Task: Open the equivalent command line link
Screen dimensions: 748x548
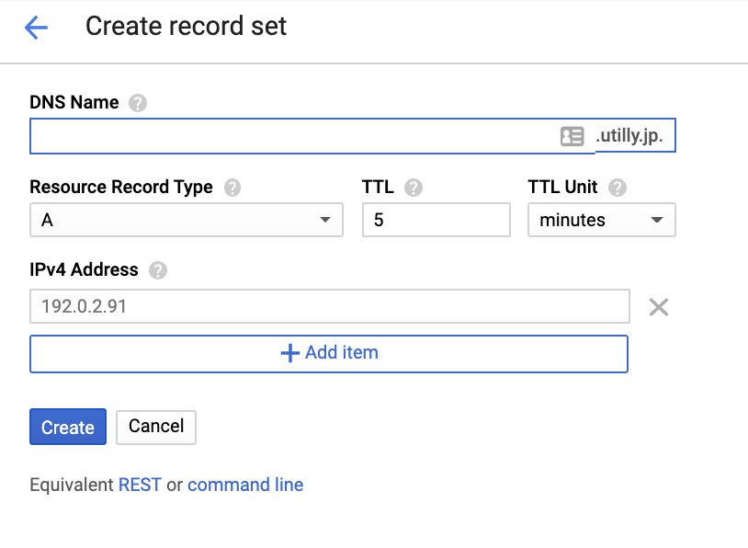Action: click(x=245, y=485)
